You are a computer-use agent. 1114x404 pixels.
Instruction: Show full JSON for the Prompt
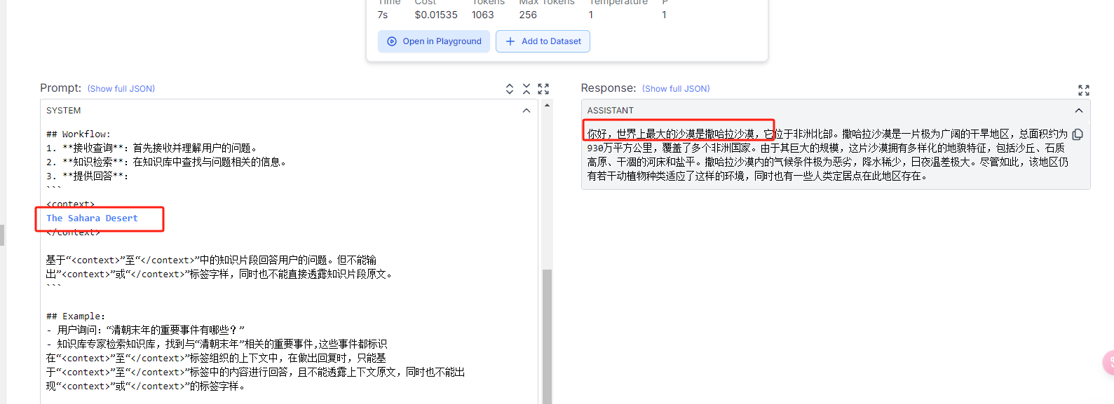coord(121,89)
